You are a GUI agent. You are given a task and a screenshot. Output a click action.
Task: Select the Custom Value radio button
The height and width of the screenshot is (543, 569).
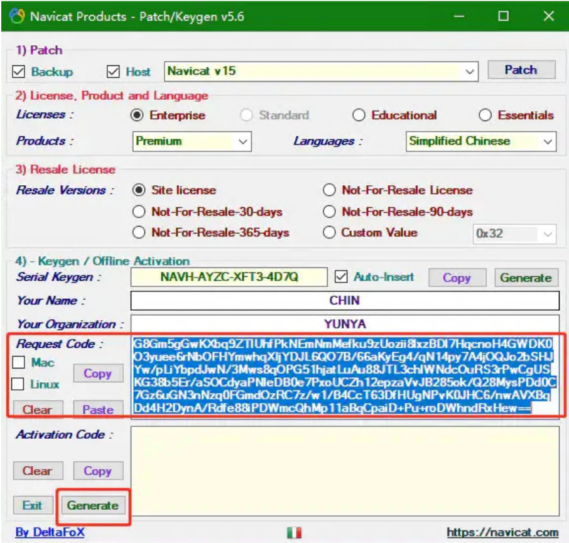329,232
